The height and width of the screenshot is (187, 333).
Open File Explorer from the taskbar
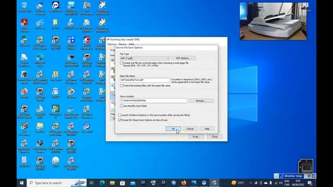point(112,183)
